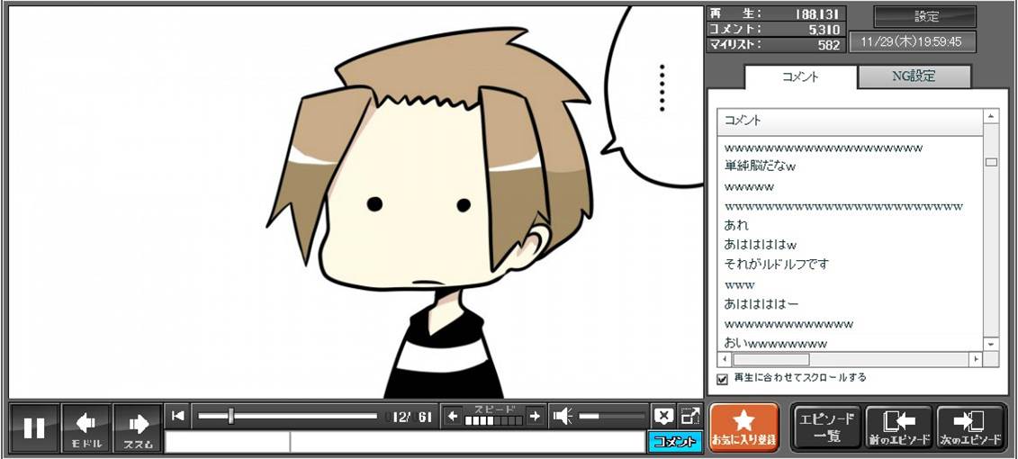Hide on-screen comments with X icon
The width and height of the screenshot is (1018, 459).
click(x=663, y=416)
